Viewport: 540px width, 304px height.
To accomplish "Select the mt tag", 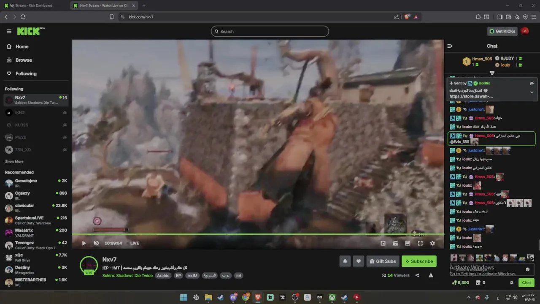I will click(239, 276).
